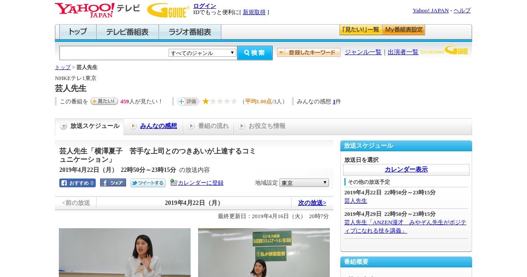The width and height of the screenshot is (527, 277).
Task: Click the Syndicated G-GUIDE logo
Action: pyautogui.click(x=444, y=50)
